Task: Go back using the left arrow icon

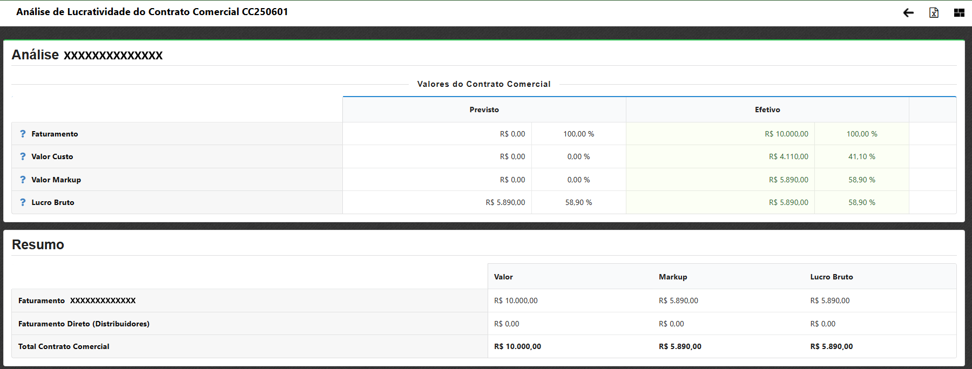Action: 908,12
